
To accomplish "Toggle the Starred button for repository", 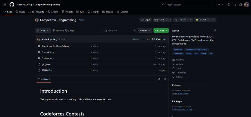I will 202,20.
